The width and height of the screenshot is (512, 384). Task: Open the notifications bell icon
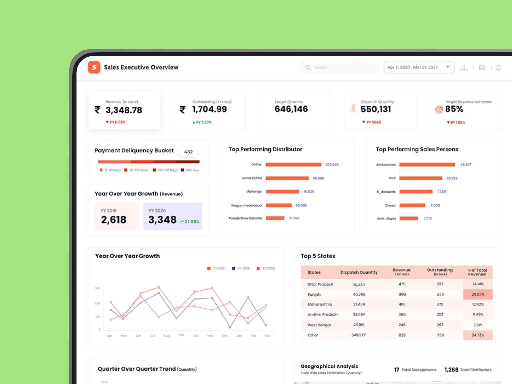pos(499,68)
